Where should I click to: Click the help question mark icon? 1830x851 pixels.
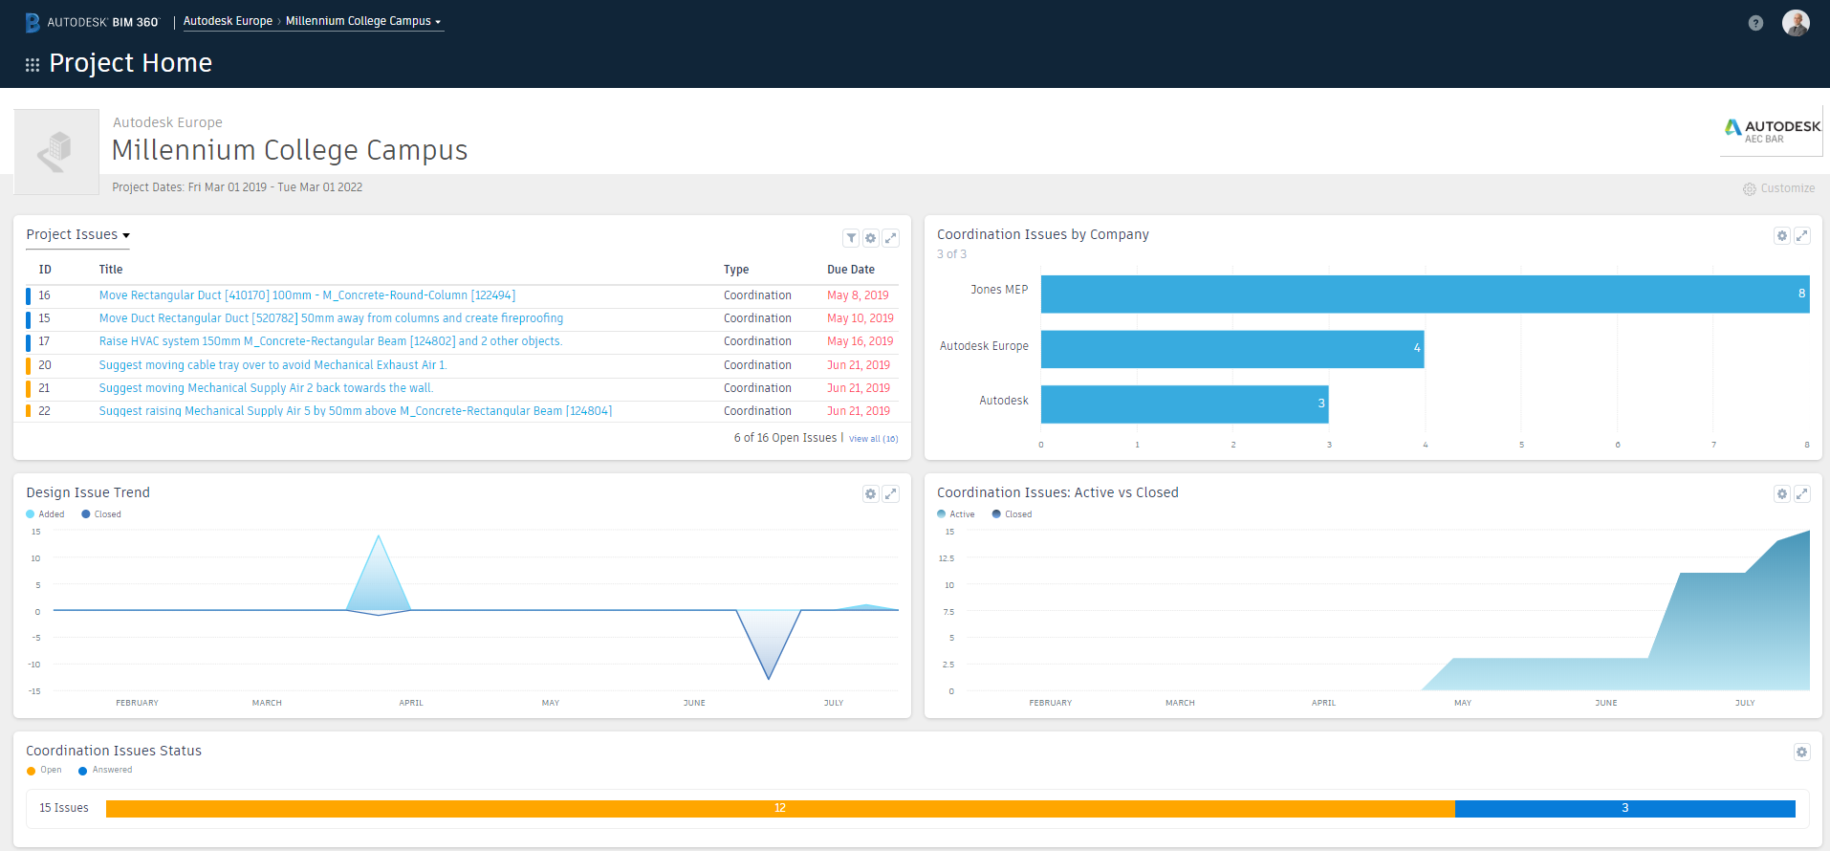[1755, 23]
